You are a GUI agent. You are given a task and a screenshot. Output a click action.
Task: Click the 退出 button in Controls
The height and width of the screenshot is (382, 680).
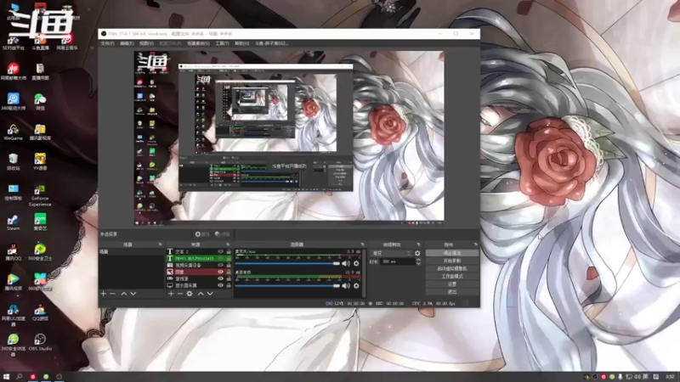point(452,292)
